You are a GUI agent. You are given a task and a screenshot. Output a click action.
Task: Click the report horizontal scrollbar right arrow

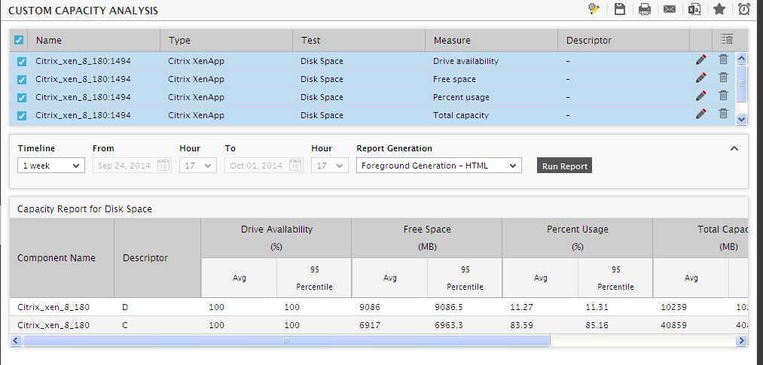[x=742, y=341]
